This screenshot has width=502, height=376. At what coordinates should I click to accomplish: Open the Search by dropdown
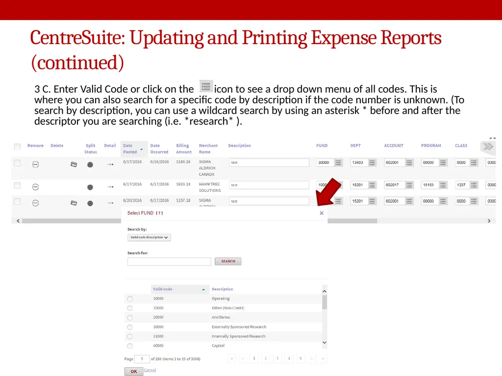coord(149,237)
